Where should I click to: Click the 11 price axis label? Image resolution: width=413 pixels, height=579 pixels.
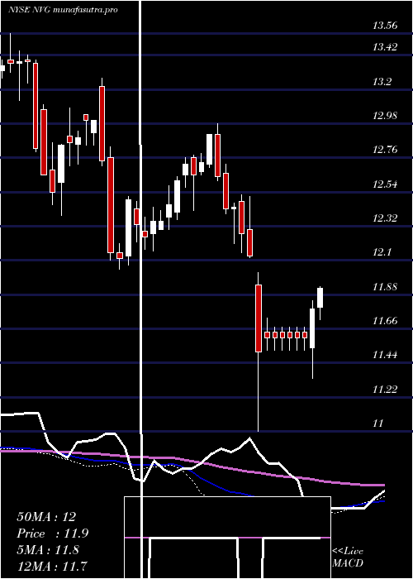[x=377, y=423]
